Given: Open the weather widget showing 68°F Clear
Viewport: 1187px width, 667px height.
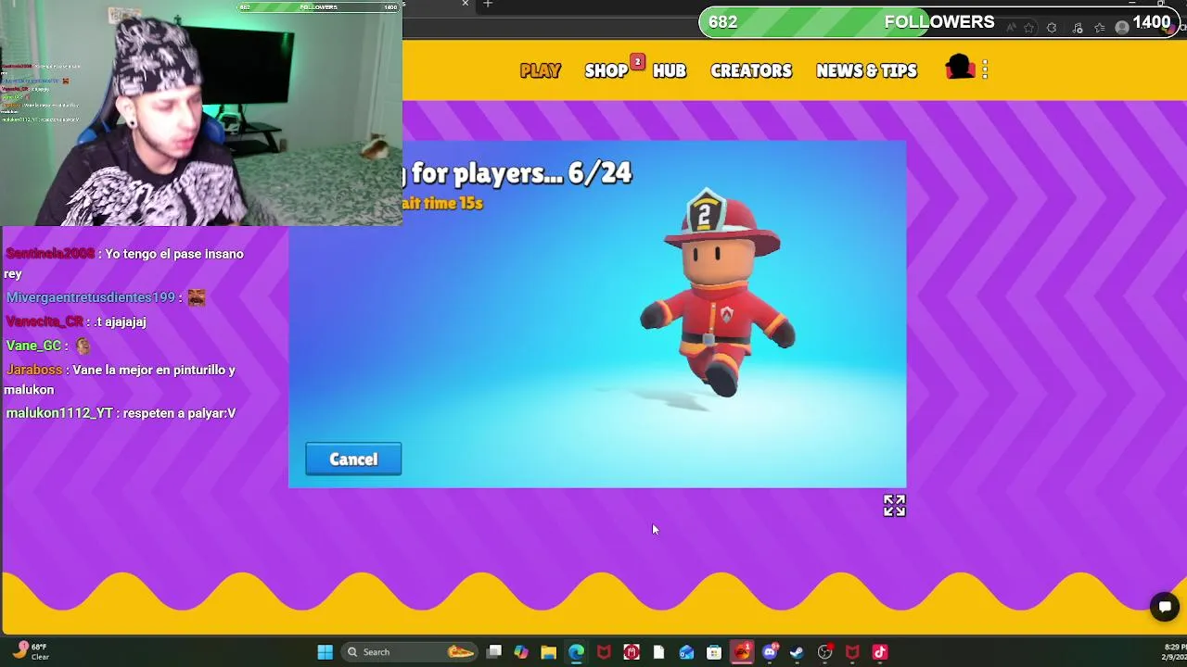Looking at the screenshot, I should click(30, 651).
